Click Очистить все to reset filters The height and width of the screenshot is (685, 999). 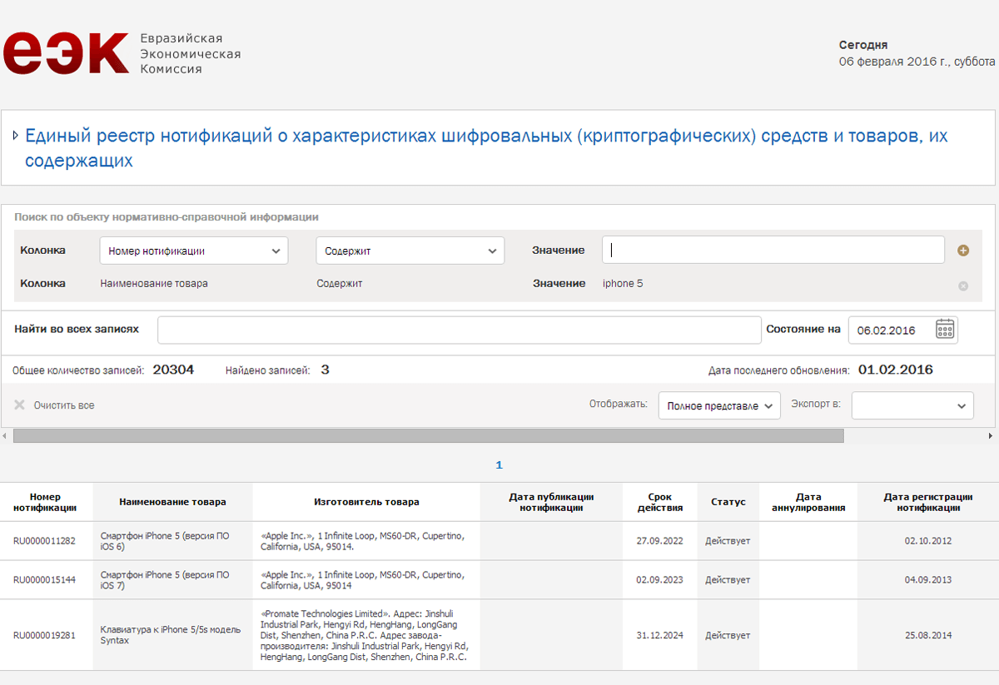pyautogui.click(x=64, y=405)
